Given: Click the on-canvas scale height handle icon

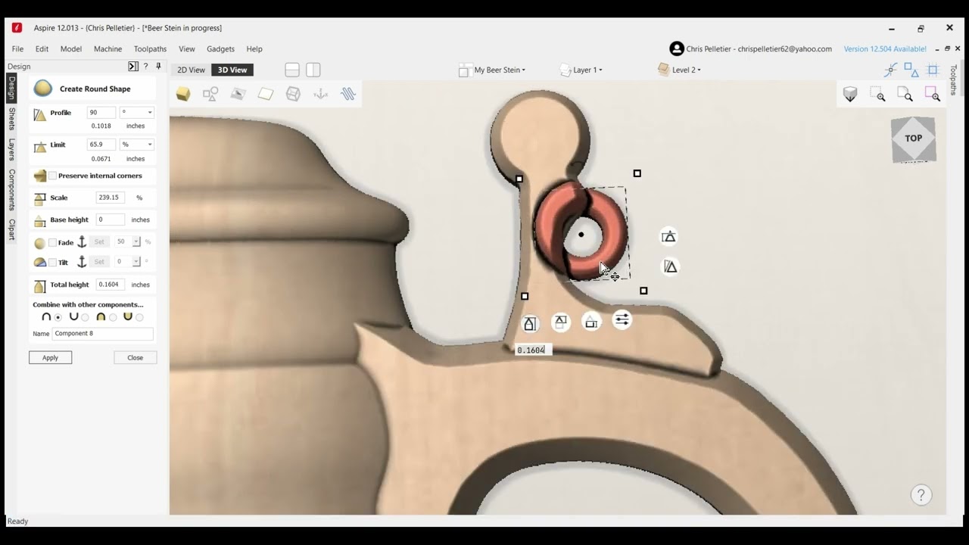Looking at the screenshot, I should pos(560,322).
